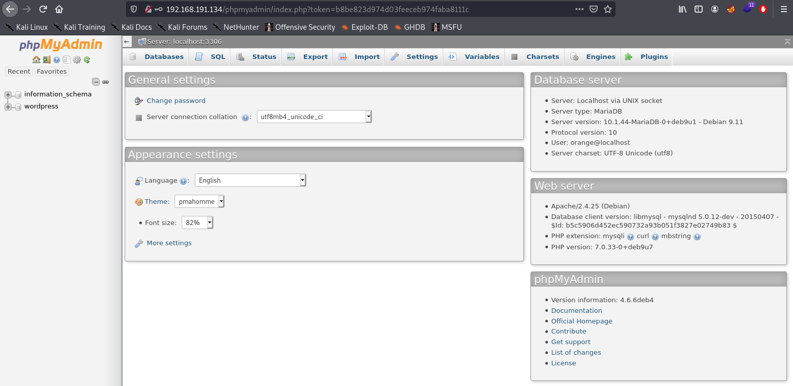Open the Charsets tab
The width and height of the screenshot is (793, 386).
click(x=535, y=57)
